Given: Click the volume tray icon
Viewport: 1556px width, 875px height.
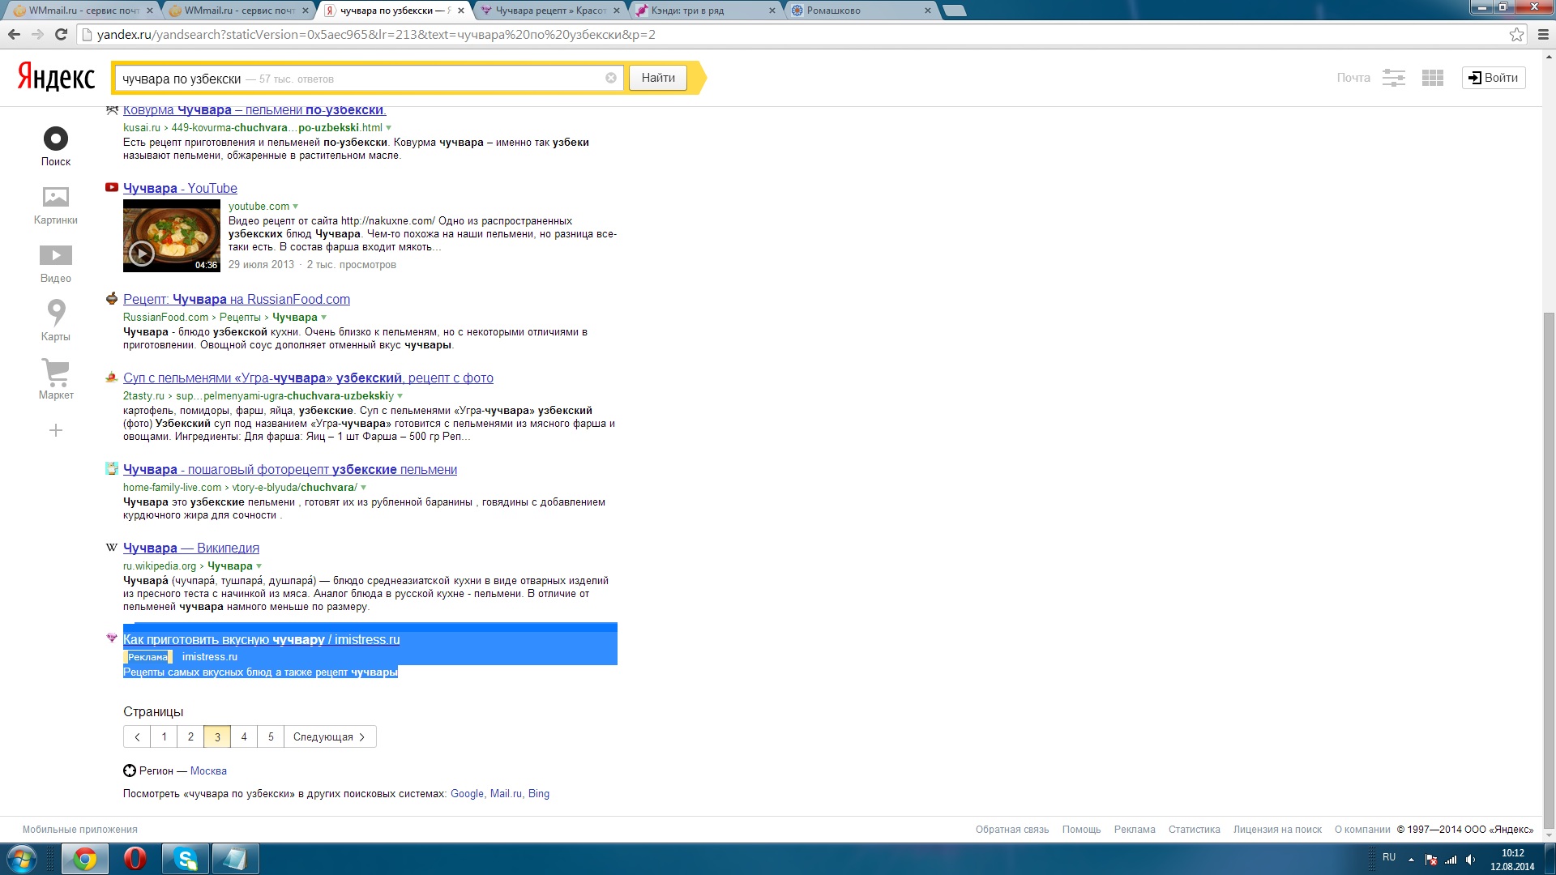Looking at the screenshot, I should [x=1470, y=860].
